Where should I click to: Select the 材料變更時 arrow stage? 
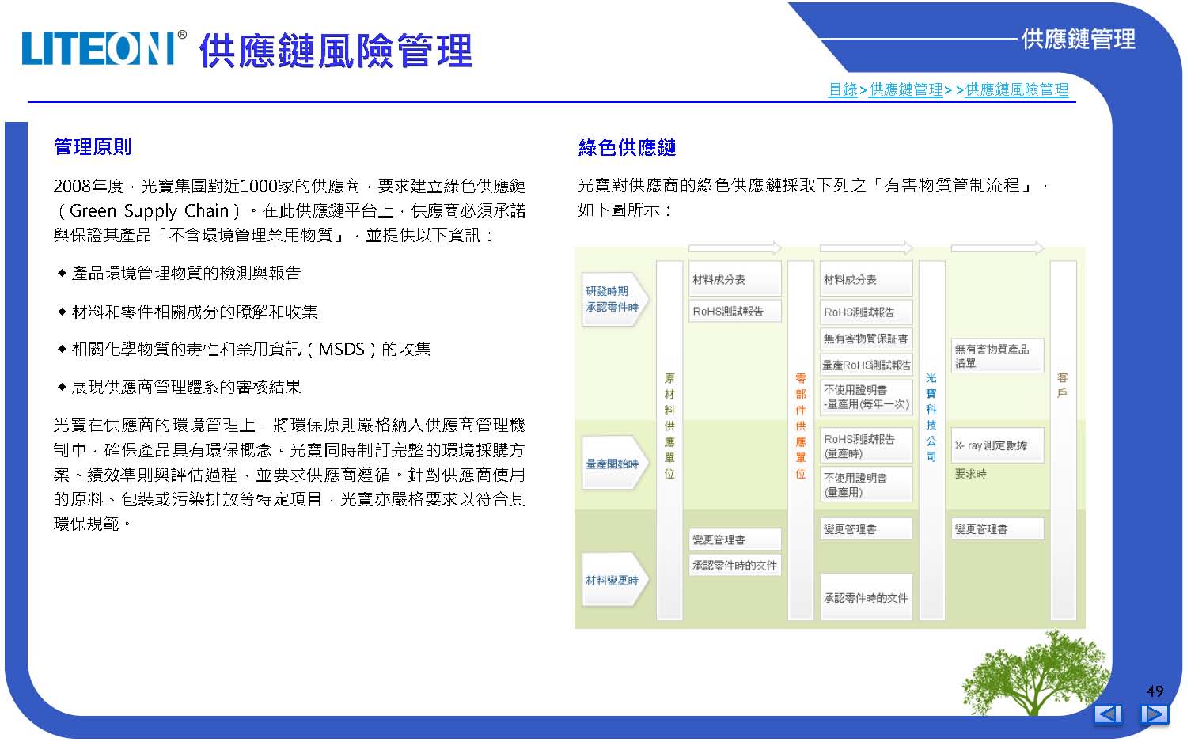(614, 581)
